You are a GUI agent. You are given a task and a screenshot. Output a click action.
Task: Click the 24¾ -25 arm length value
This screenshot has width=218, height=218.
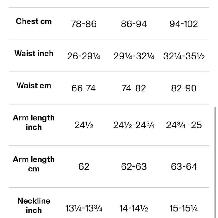(x=184, y=125)
